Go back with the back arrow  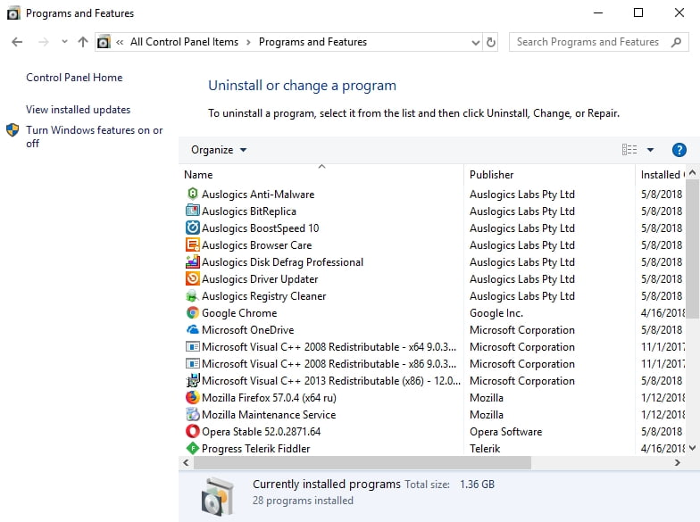click(17, 42)
